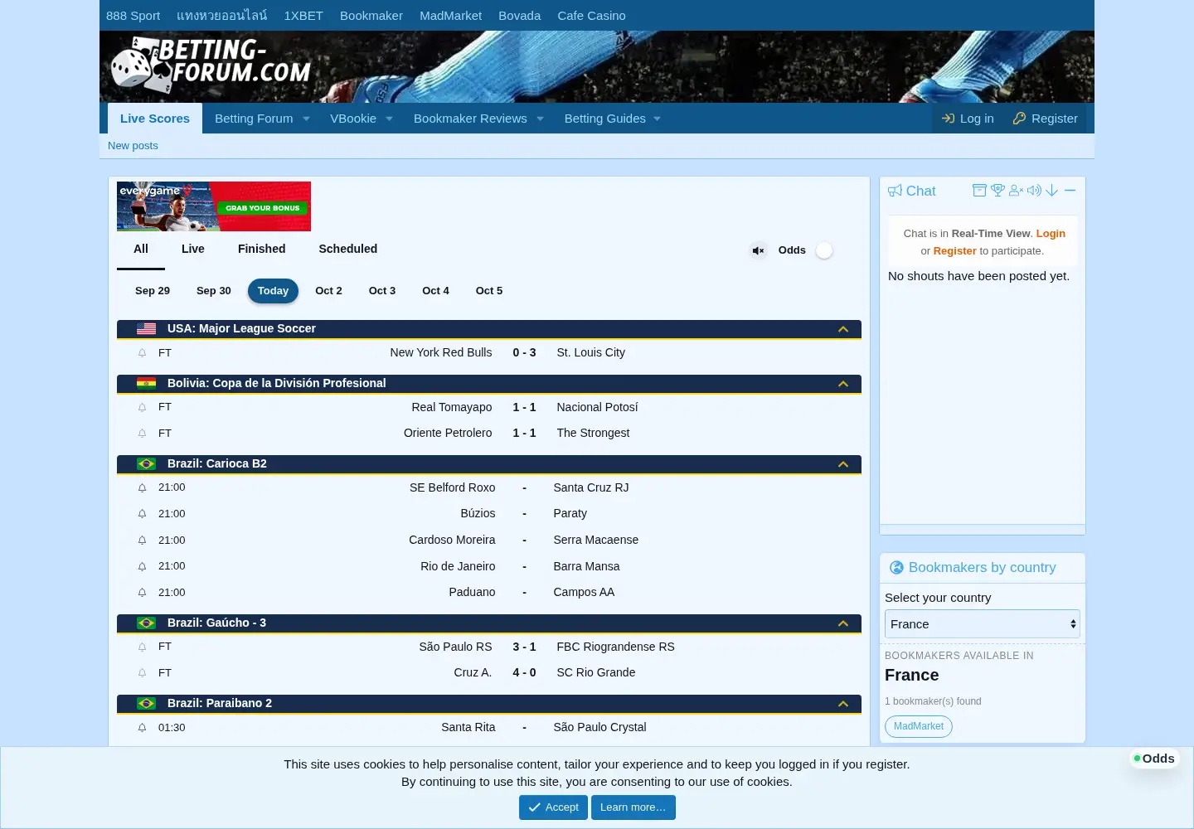Open the Register link in navigation bar
Screen dimensions: 1194x829
(1045, 119)
